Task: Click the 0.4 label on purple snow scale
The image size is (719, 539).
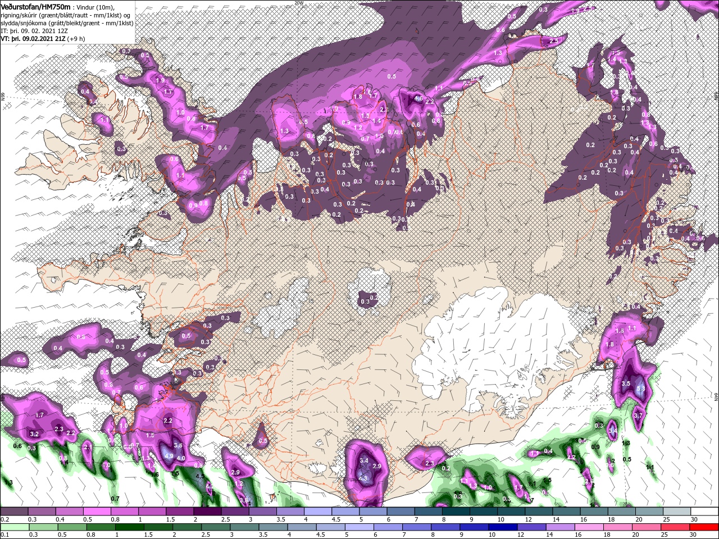Action: 60,519
